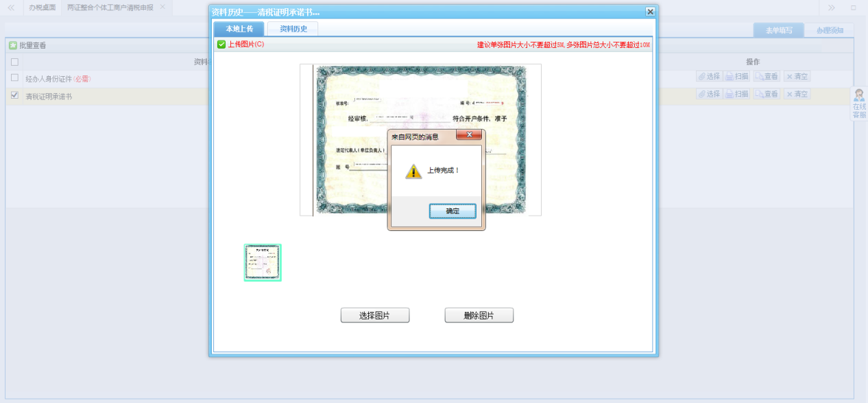Click the green 上传图片(C) check icon

[221, 45]
